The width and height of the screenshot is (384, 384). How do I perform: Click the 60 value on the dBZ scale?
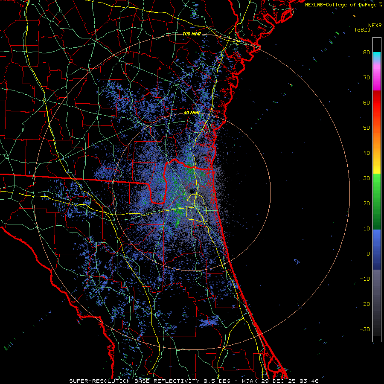[x=367, y=103]
